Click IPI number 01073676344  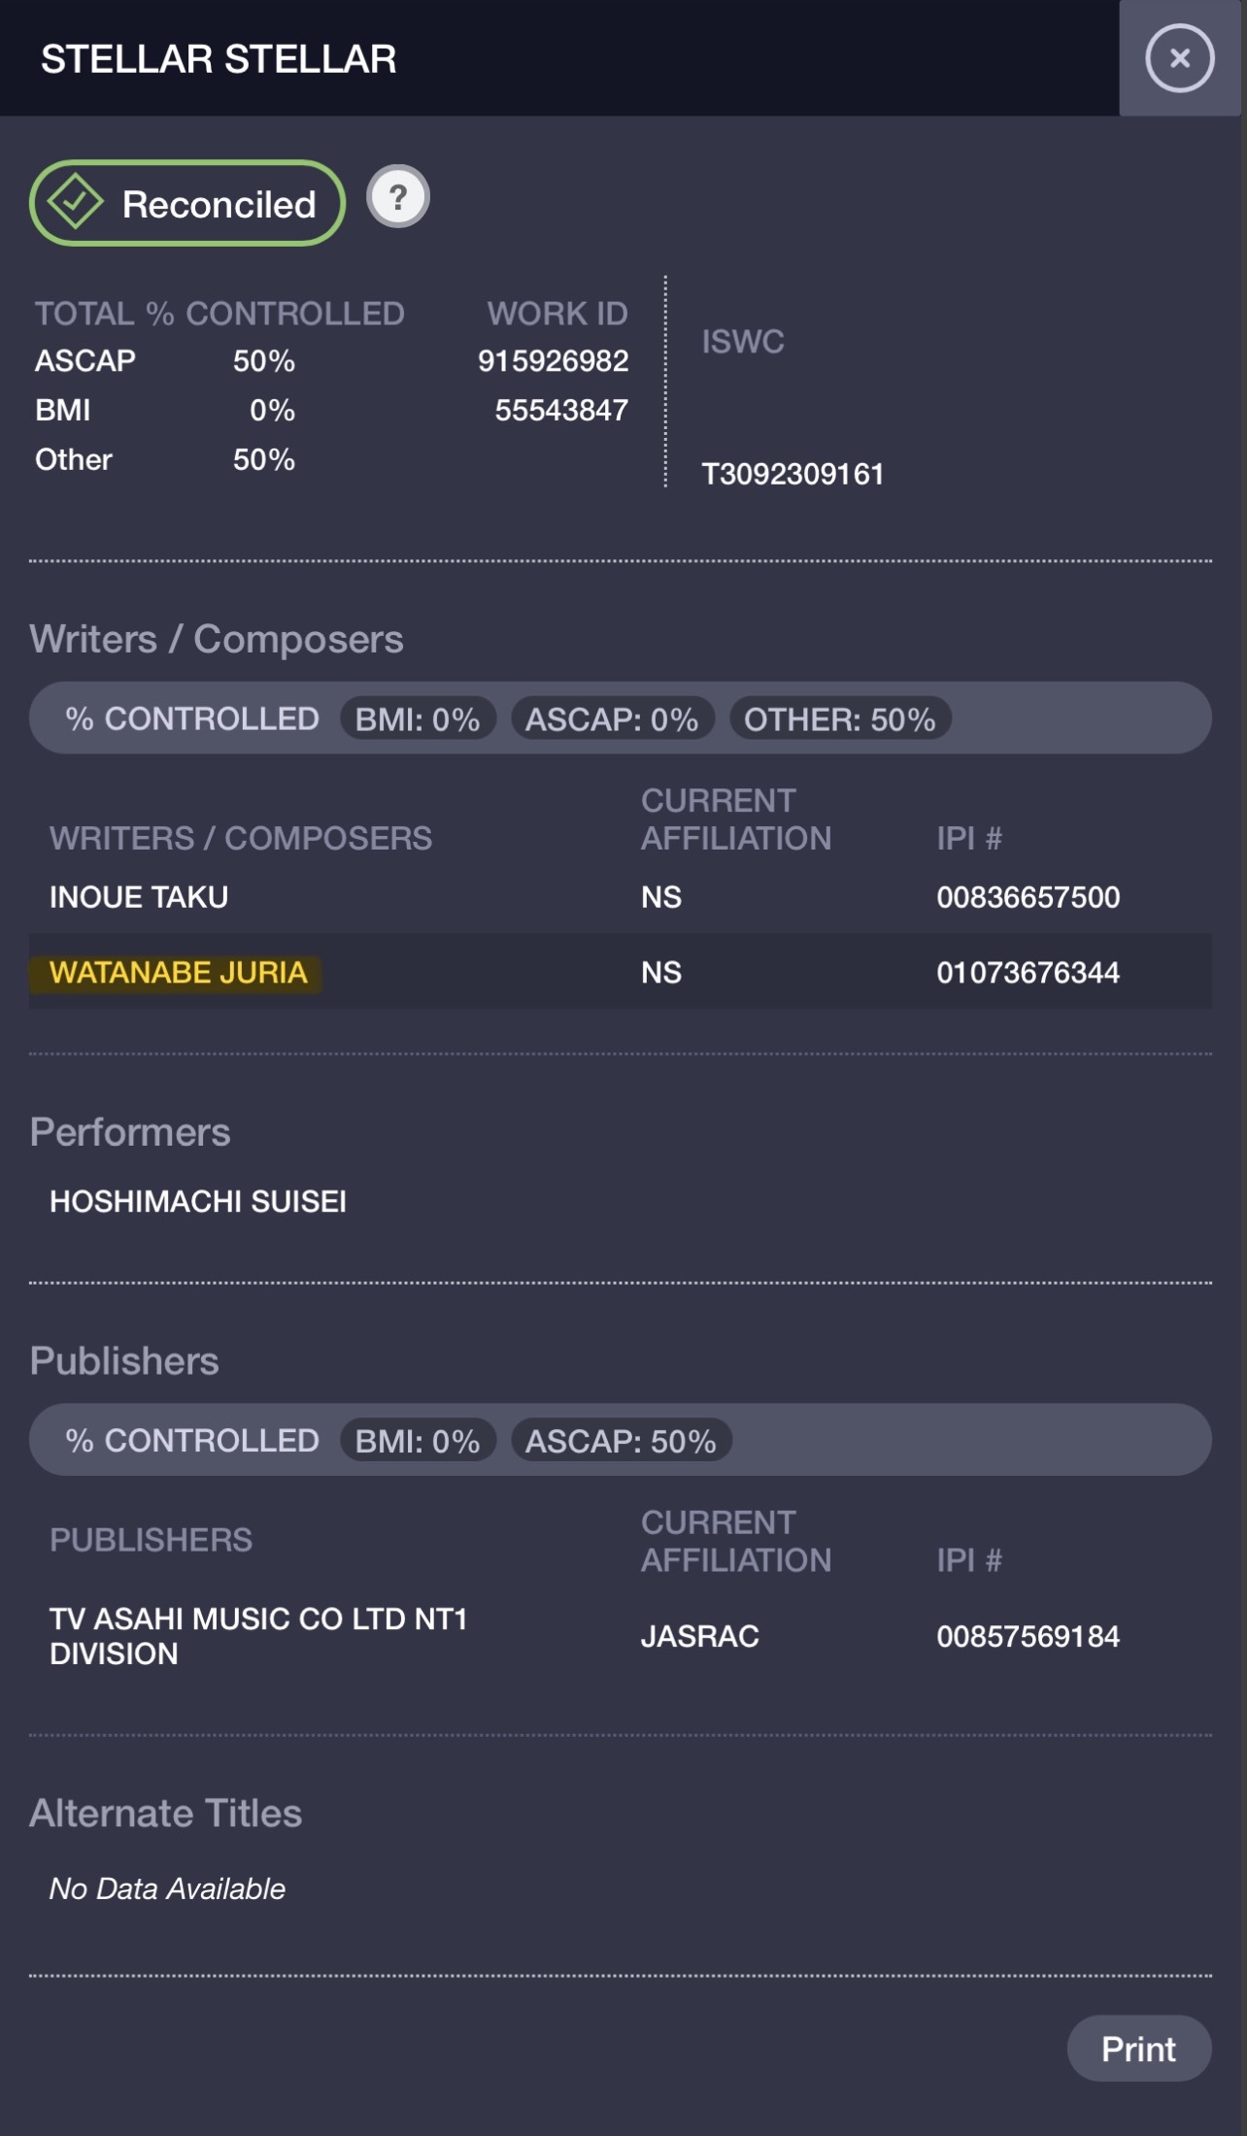(1028, 972)
